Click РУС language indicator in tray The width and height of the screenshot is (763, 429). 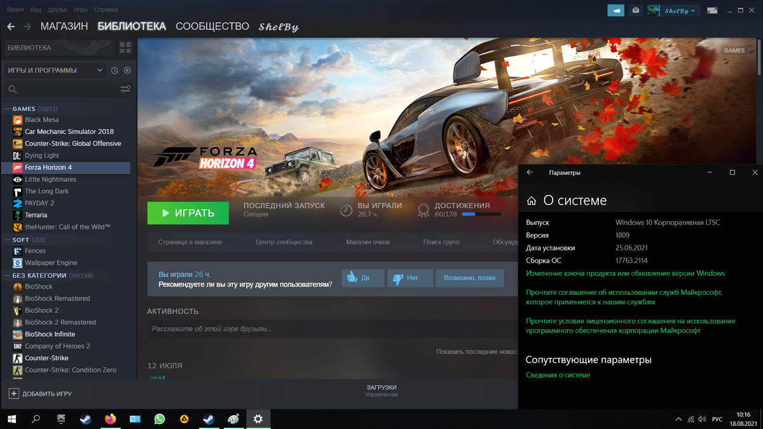click(x=717, y=419)
